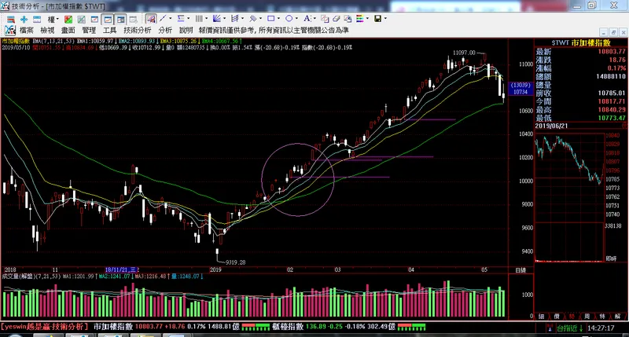The height and width of the screenshot is (337, 629).
Task: Click the 市加權指數 title in the quote panel
Action: [x=590, y=43]
